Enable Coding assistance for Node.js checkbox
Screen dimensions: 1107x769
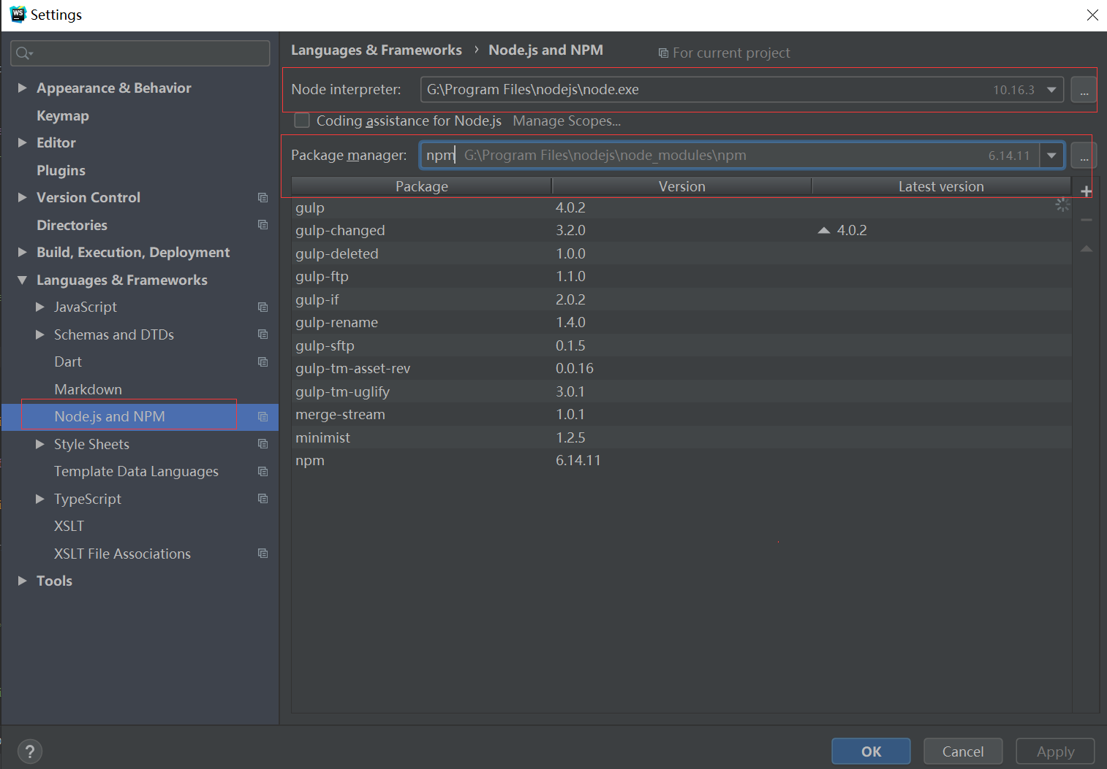[x=302, y=120]
